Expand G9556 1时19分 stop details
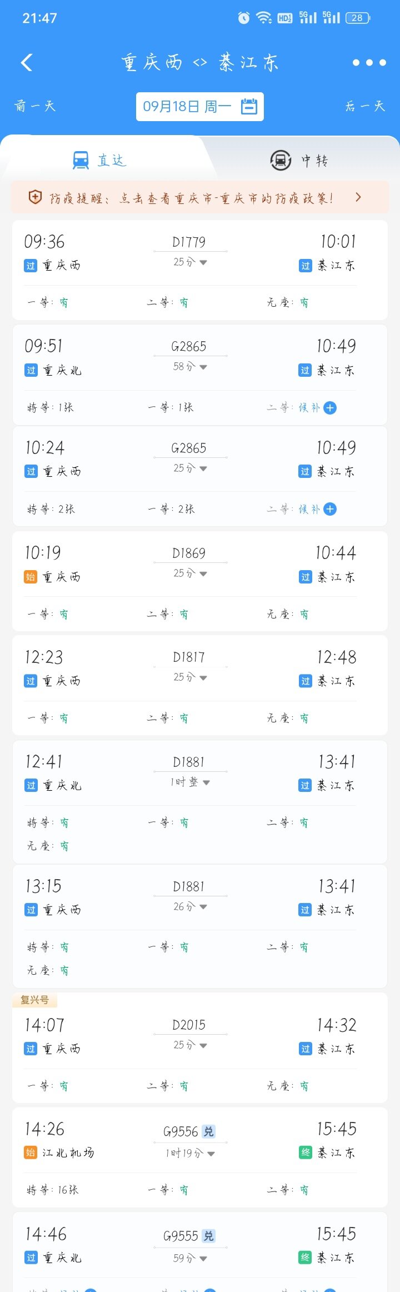Viewport: 400px width, 1292px height. (x=190, y=1153)
